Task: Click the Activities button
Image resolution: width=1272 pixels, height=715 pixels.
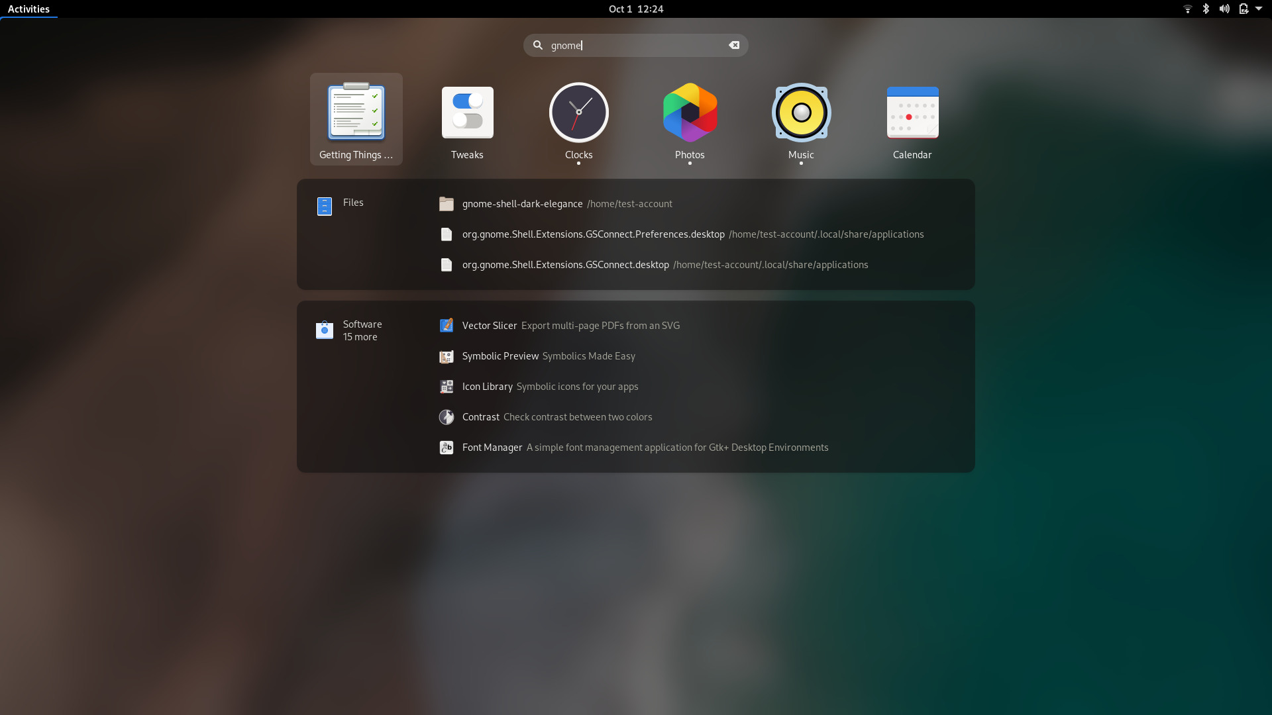Action: (28, 9)
